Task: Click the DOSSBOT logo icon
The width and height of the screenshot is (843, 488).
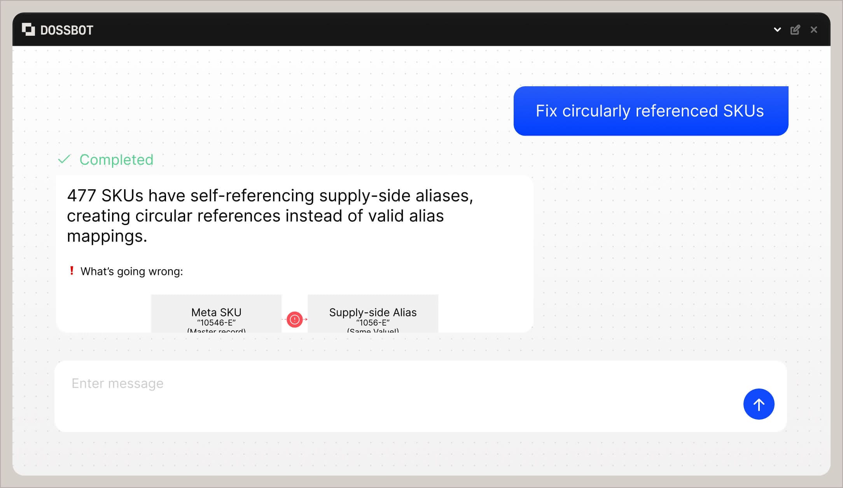Action: pos(28,30)
